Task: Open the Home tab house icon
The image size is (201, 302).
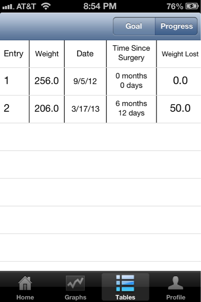Action: click(25, 283)
